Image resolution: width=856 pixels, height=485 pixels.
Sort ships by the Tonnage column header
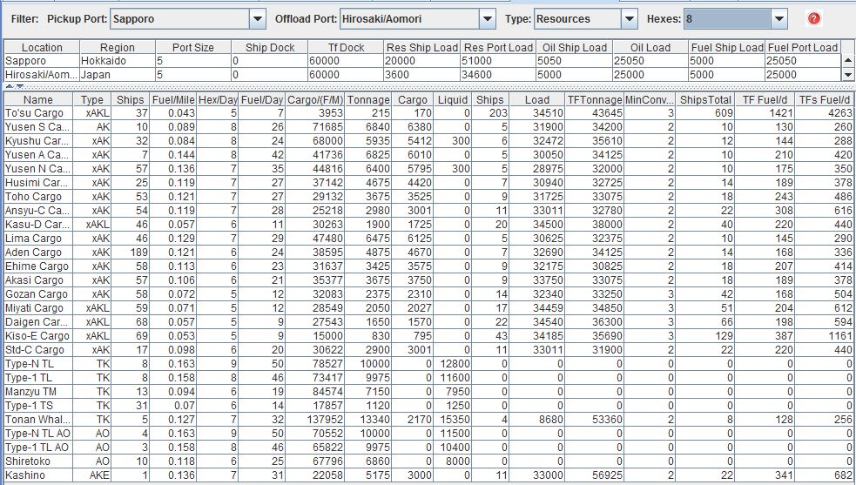(x=368, y=99)
